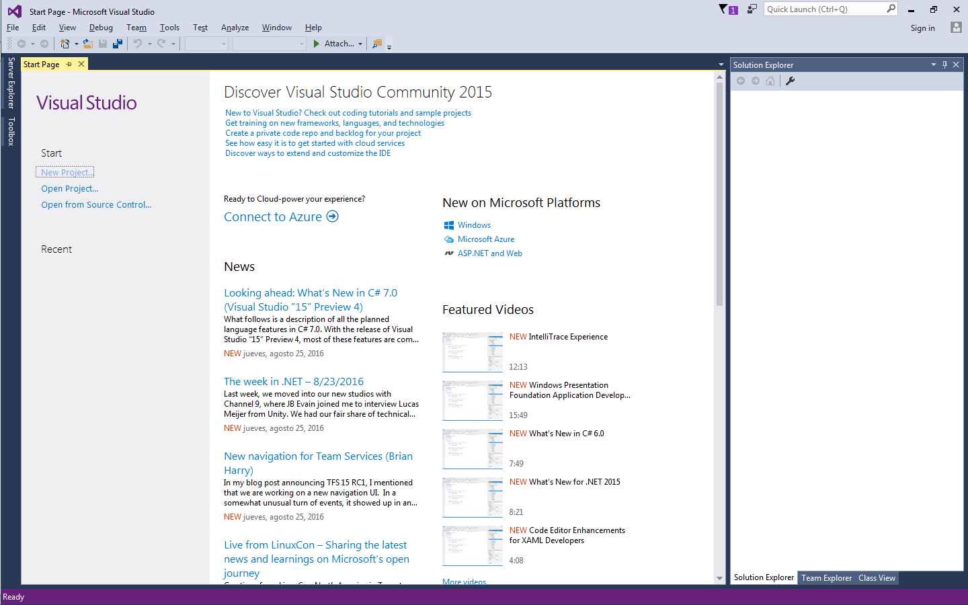The width and height of the screenshot is (968, 605).
Task: Click the Solution Explorer Forward icon
Action: click(756, 81)
